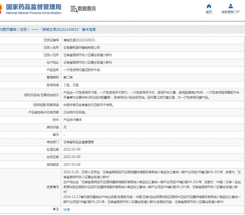The width and height of the screenshot is (245, 215).
Task: Click the 适用范围/预期用途 row label
Action: pyautogui.click(x=46, y=105)
